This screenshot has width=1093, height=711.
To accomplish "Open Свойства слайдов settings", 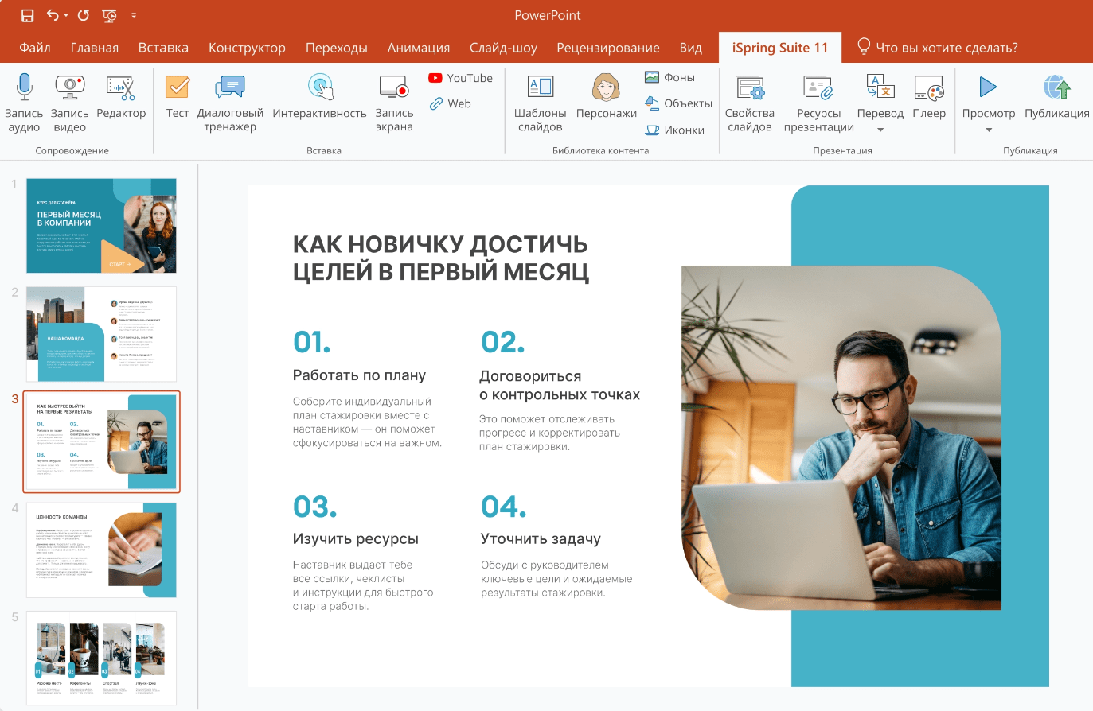I will pyautogui.click(x=750, y=103).
